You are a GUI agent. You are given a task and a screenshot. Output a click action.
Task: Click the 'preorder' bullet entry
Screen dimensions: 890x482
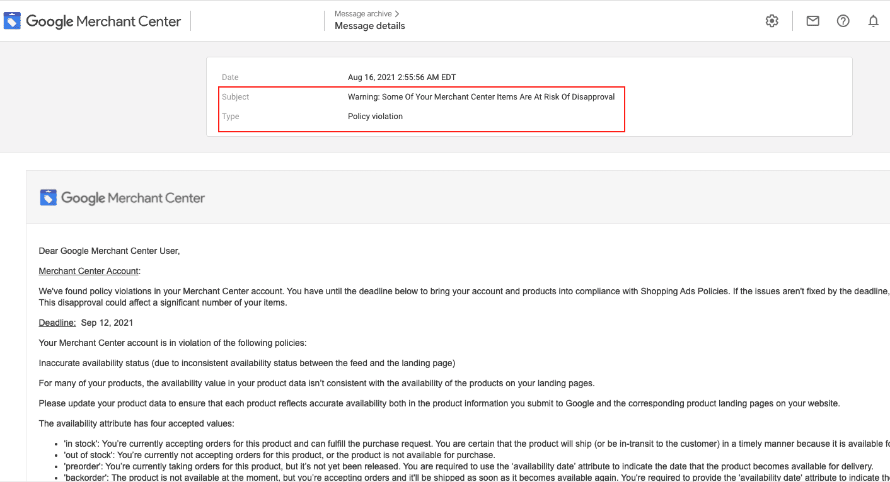(x=468, y=466)
